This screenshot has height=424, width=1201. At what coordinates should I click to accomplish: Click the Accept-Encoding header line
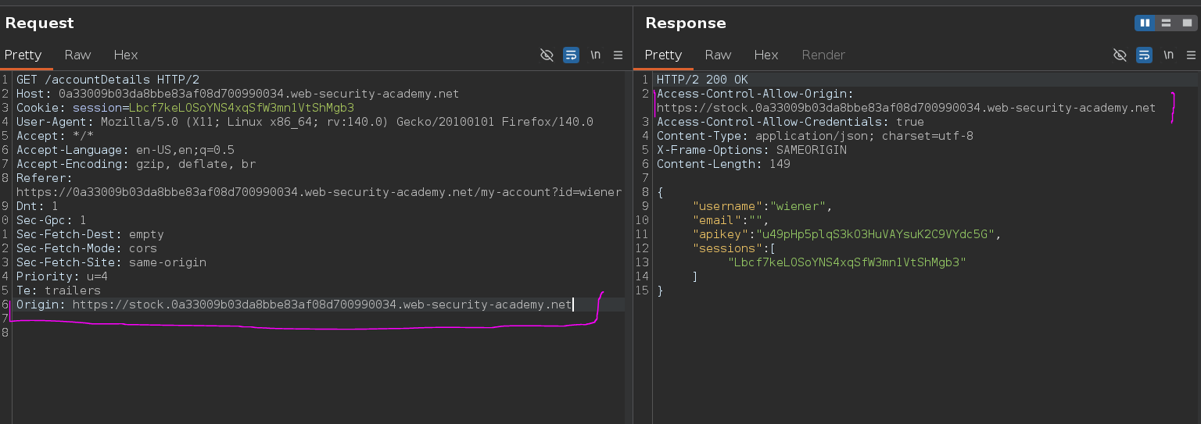[136, 164]
